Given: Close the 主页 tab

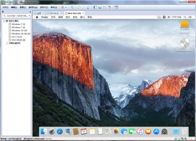Looking at the screenshot, I should 43,13.
